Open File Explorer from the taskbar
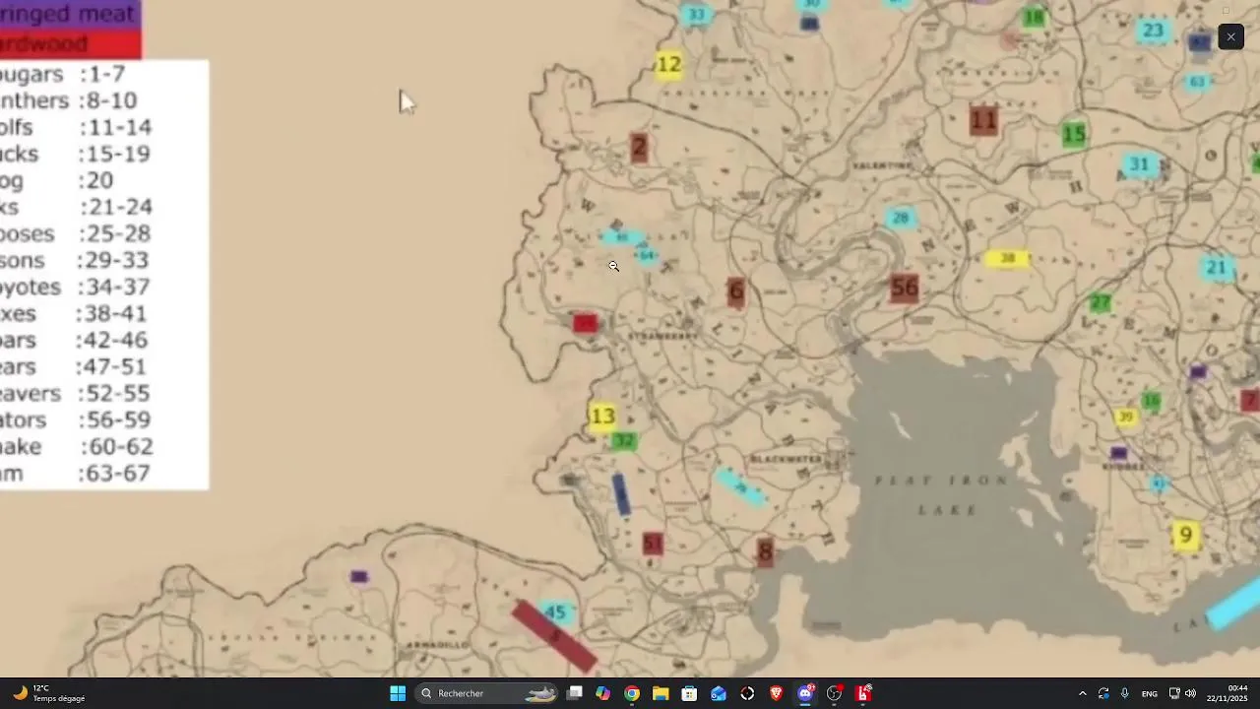The image size is (1260, 709). tap(661, 693)
